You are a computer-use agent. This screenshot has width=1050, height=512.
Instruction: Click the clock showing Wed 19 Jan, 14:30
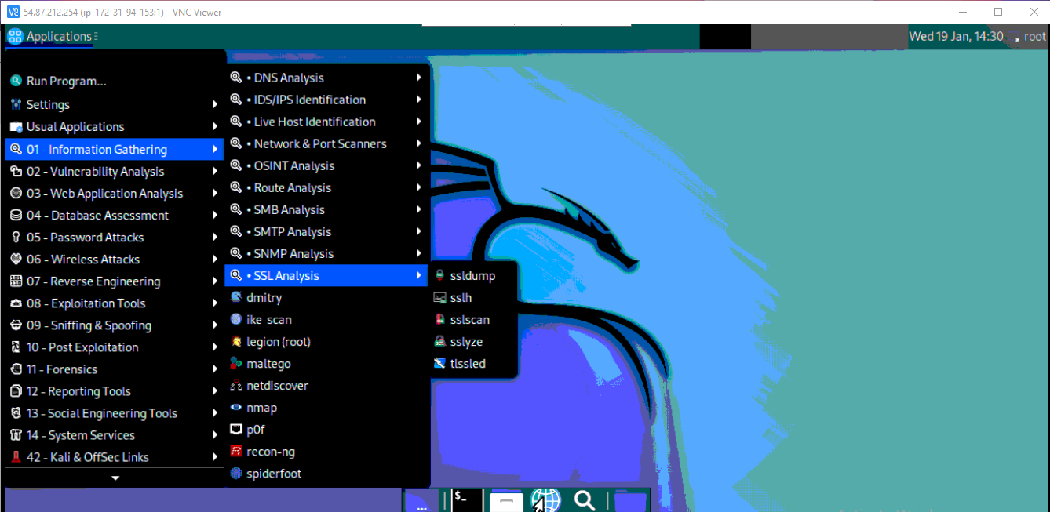coord(956,36)
